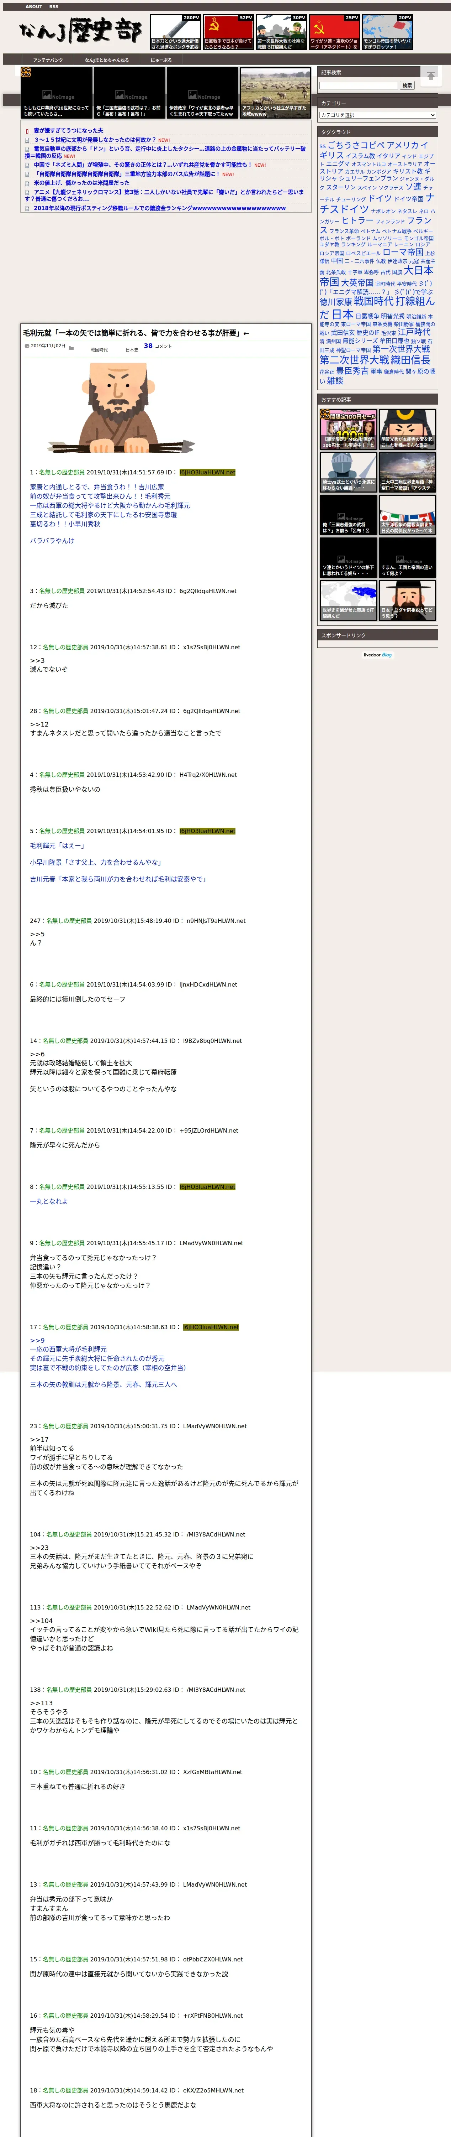Open the 280PV header ranking thumbnail
451x2137 pixels.
pos(175,32)
